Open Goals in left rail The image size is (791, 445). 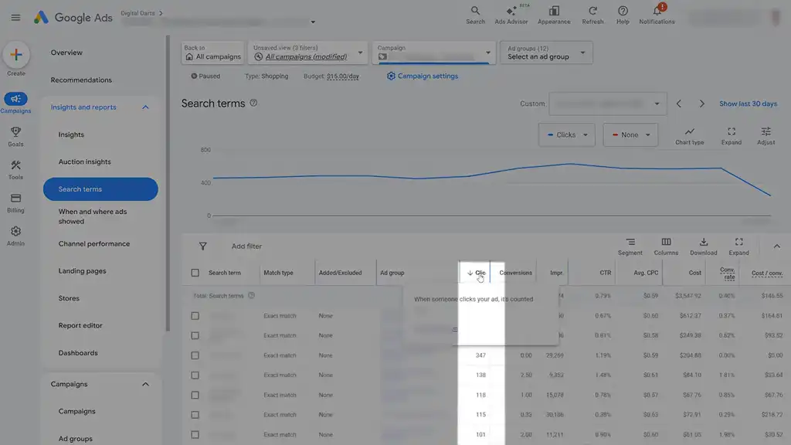tap(15, 136)
